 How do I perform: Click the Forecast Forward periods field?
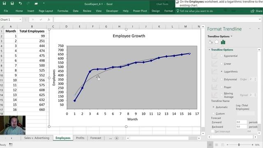click(241, 122)
